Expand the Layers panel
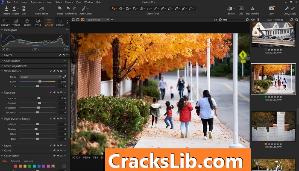 [x=2, y=55]
